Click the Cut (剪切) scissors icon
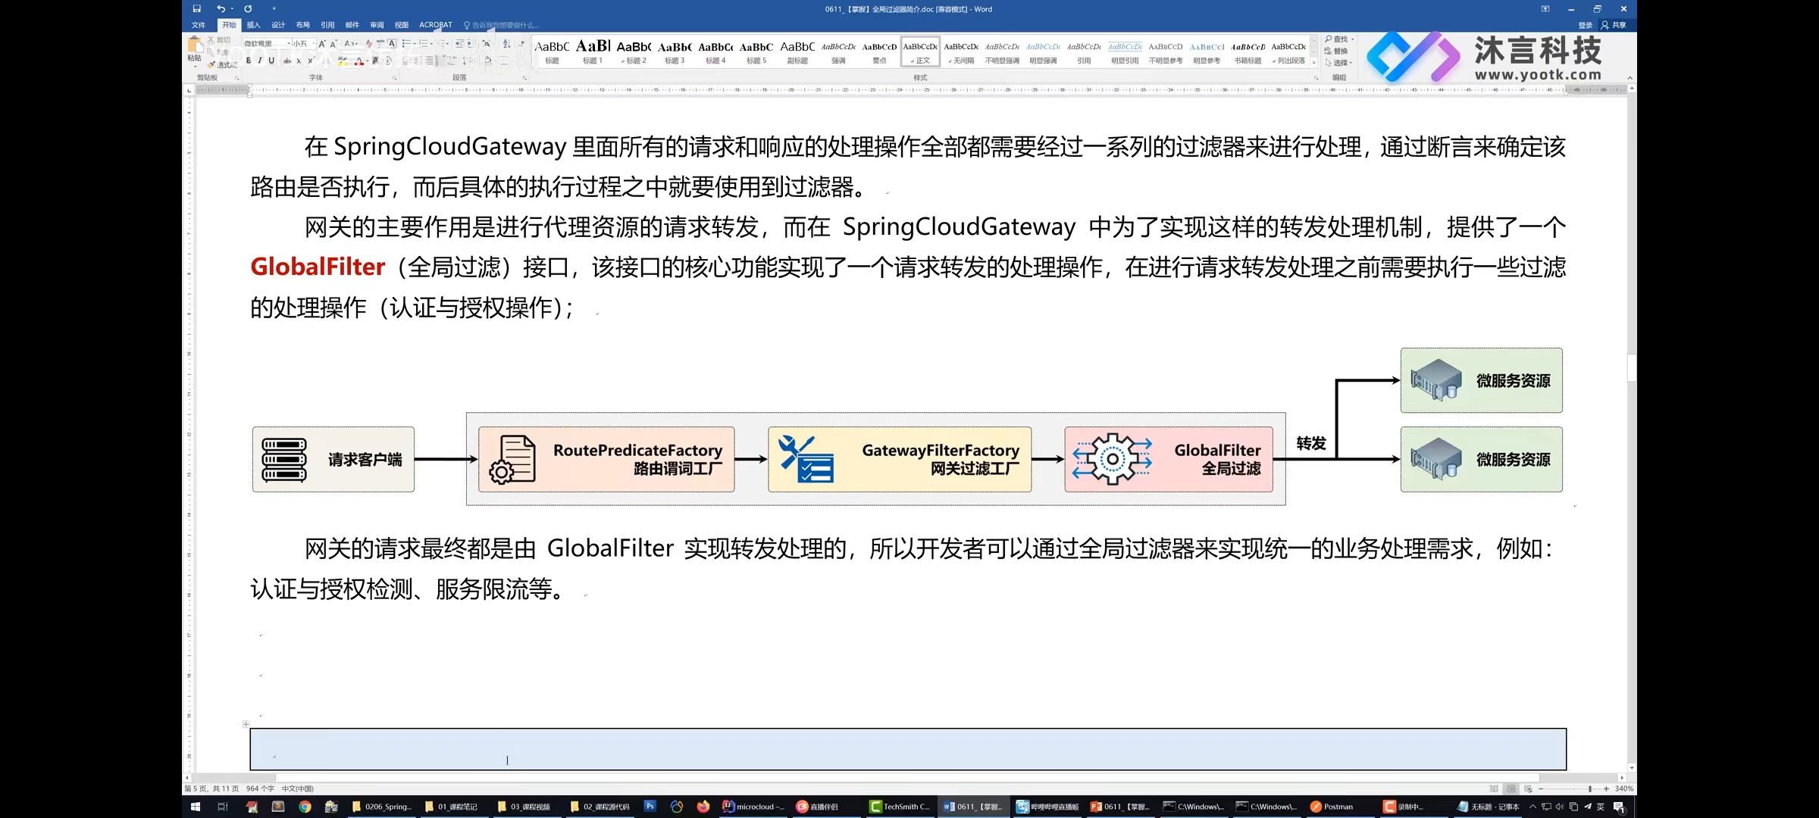Viewport: 1819px width, 818px height. 211,40
